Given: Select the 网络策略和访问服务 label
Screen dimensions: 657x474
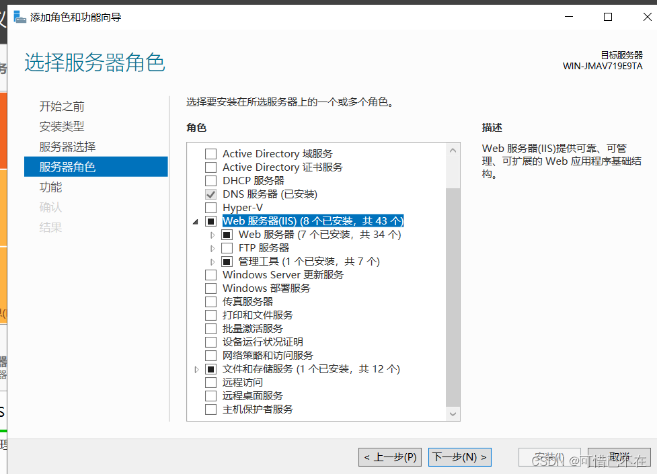Looking at the screenshot, I should pyautogui.click(x=268, y=356).
